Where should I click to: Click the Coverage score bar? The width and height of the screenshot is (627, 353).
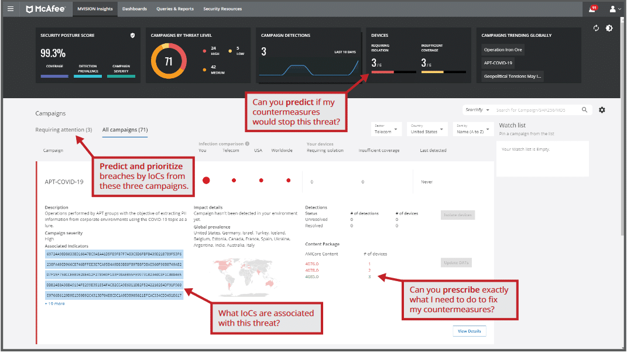pos(54,77)
